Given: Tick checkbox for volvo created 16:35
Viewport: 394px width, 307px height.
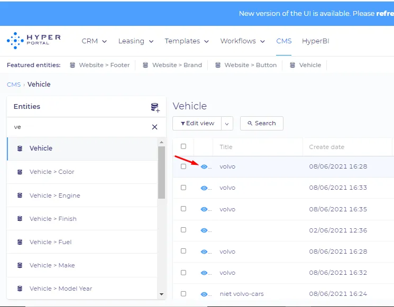Looking at the screenshot, I should click(x=184, y=209).
